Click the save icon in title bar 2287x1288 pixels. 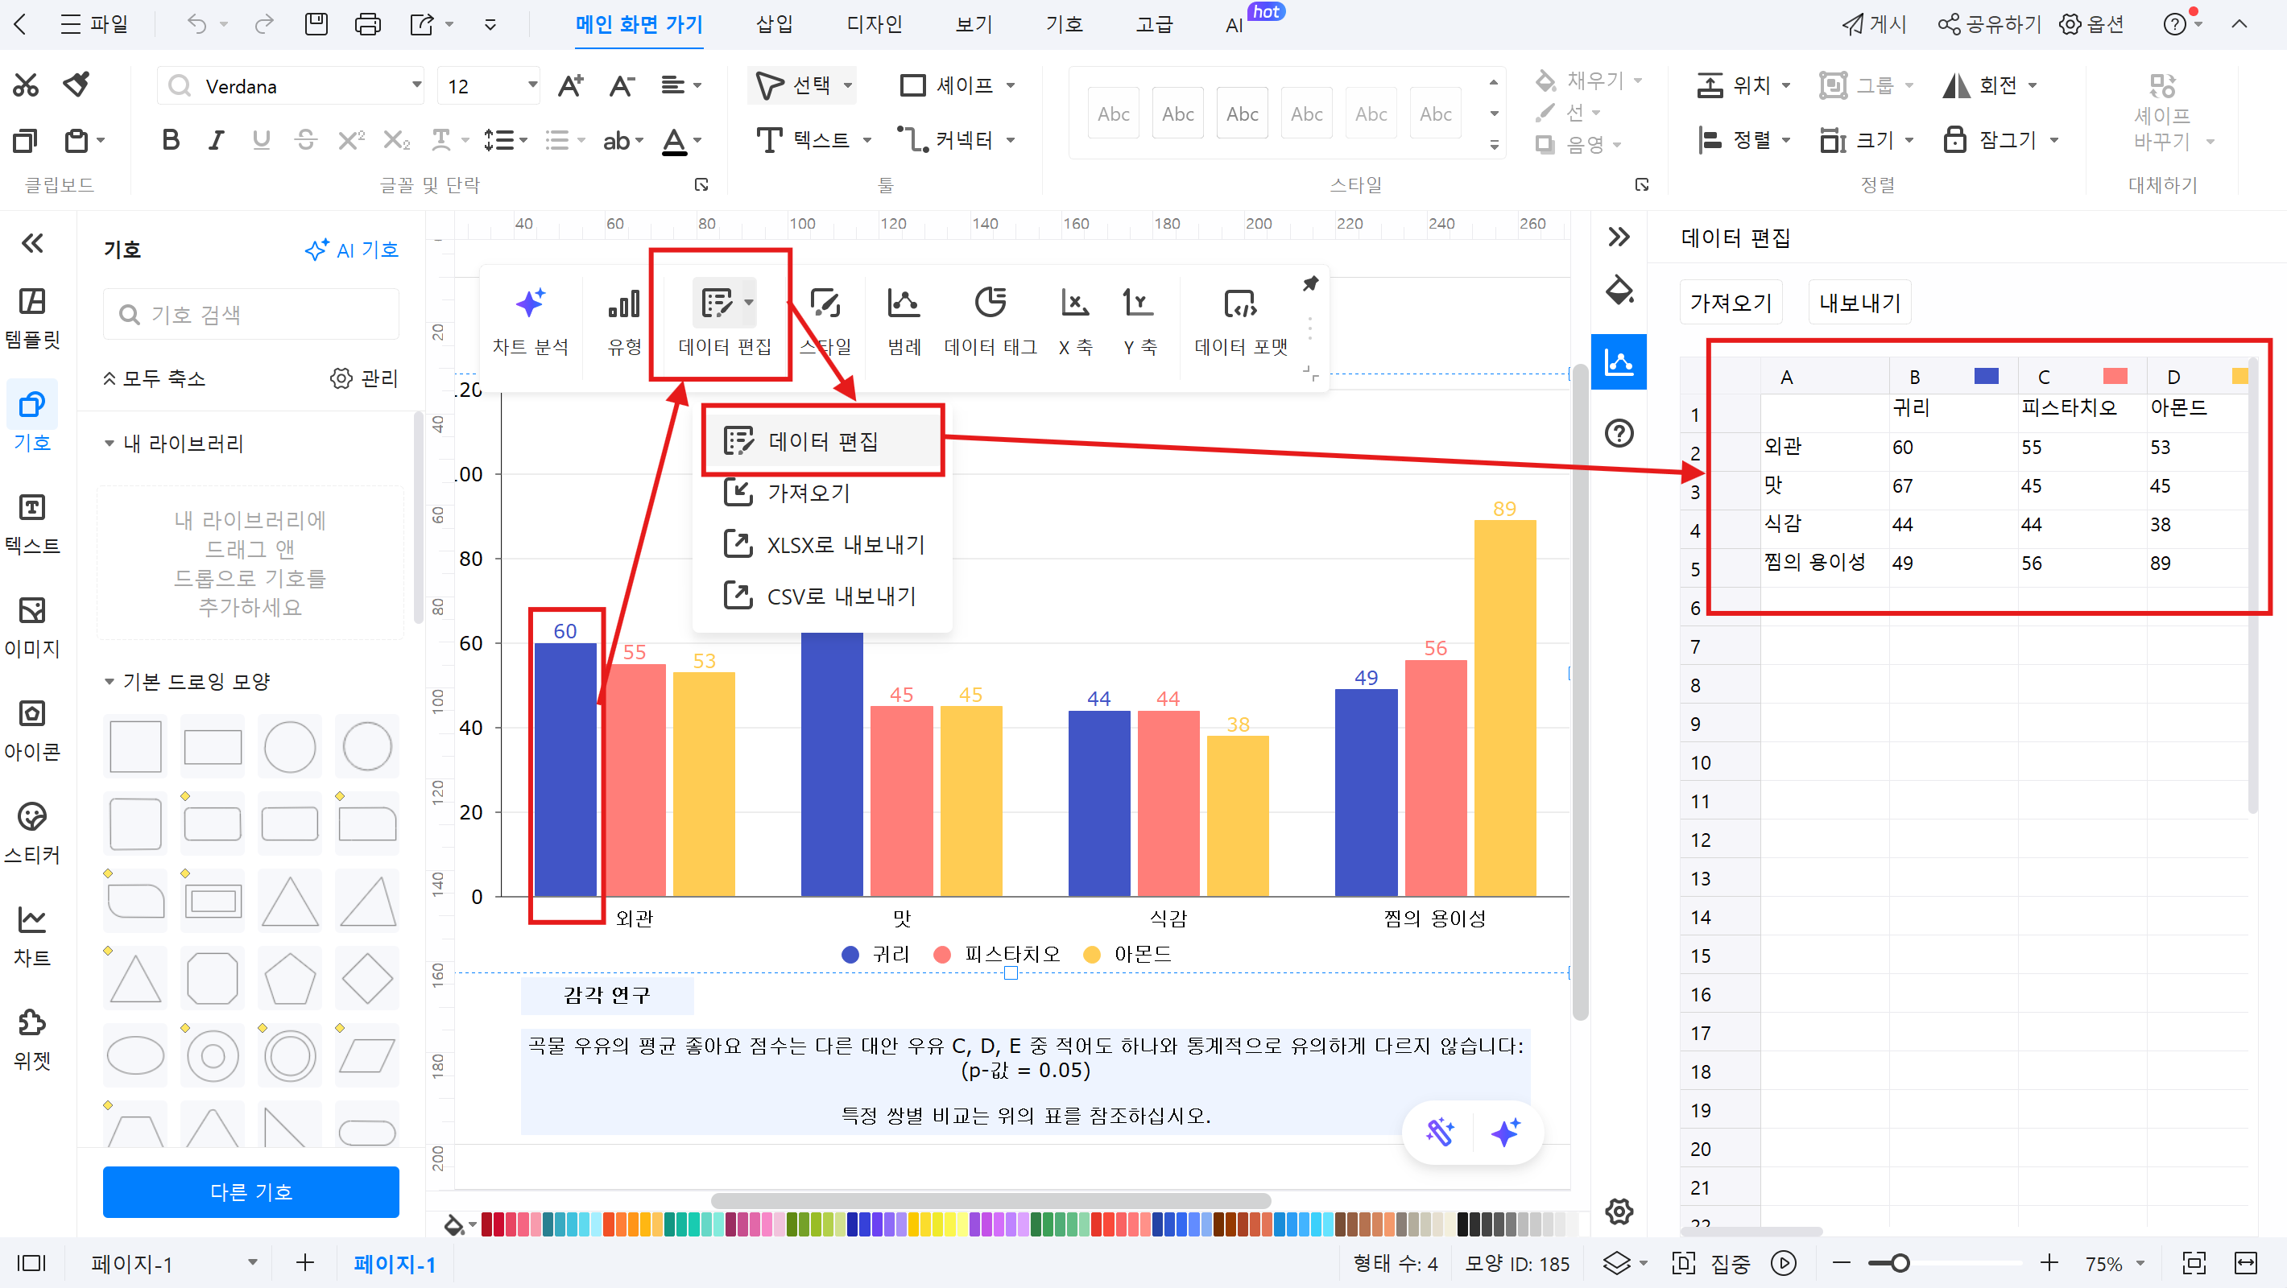click(x=316, y=24)
